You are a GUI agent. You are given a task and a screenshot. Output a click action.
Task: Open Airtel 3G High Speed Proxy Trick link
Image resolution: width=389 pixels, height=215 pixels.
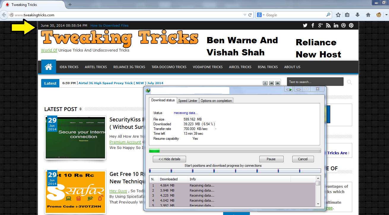click(121, 83)
